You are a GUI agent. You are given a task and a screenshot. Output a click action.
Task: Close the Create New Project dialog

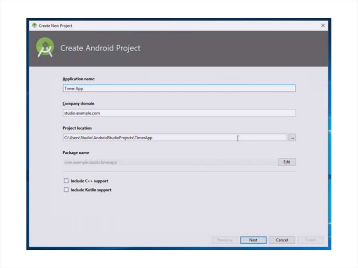point(323,26)
